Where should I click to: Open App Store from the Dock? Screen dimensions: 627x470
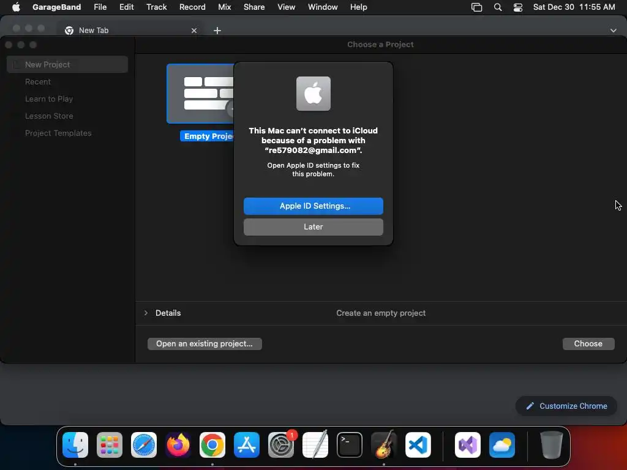click(x=247, y=445)
